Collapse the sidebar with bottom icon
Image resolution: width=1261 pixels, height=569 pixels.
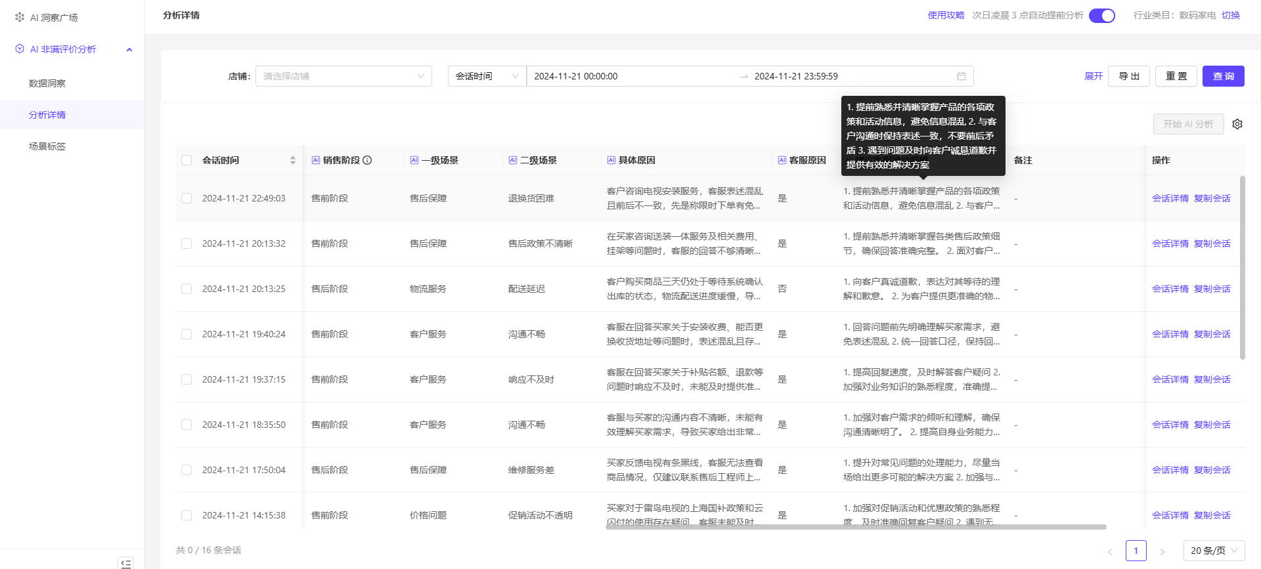click(125, 562)
